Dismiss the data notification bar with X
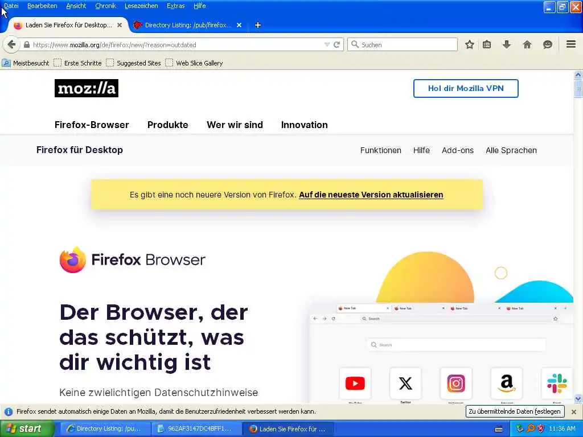The width and height of the screenshot is (583, 437). tap(574, 412)
